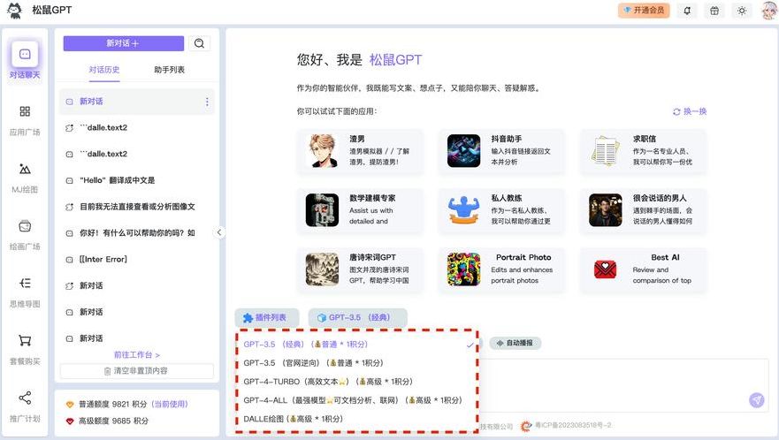Select GPT-4-TURBO (高效文本) model option

coord(356,382)
